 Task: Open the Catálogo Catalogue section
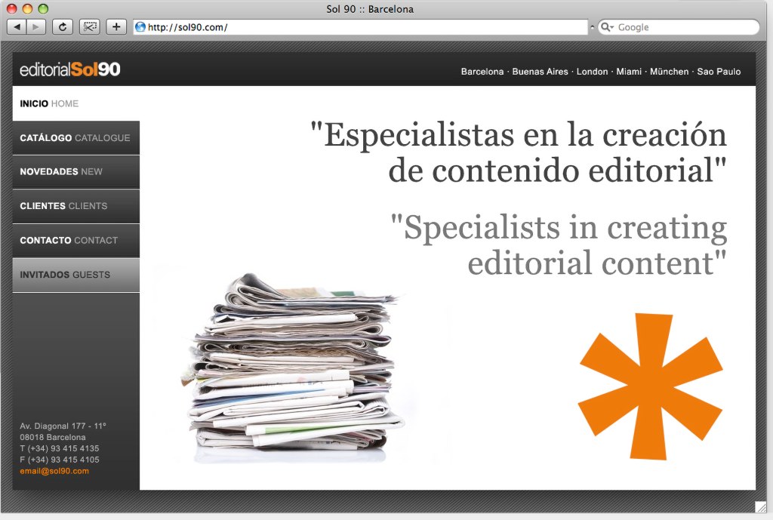click(x=75, y=138)
